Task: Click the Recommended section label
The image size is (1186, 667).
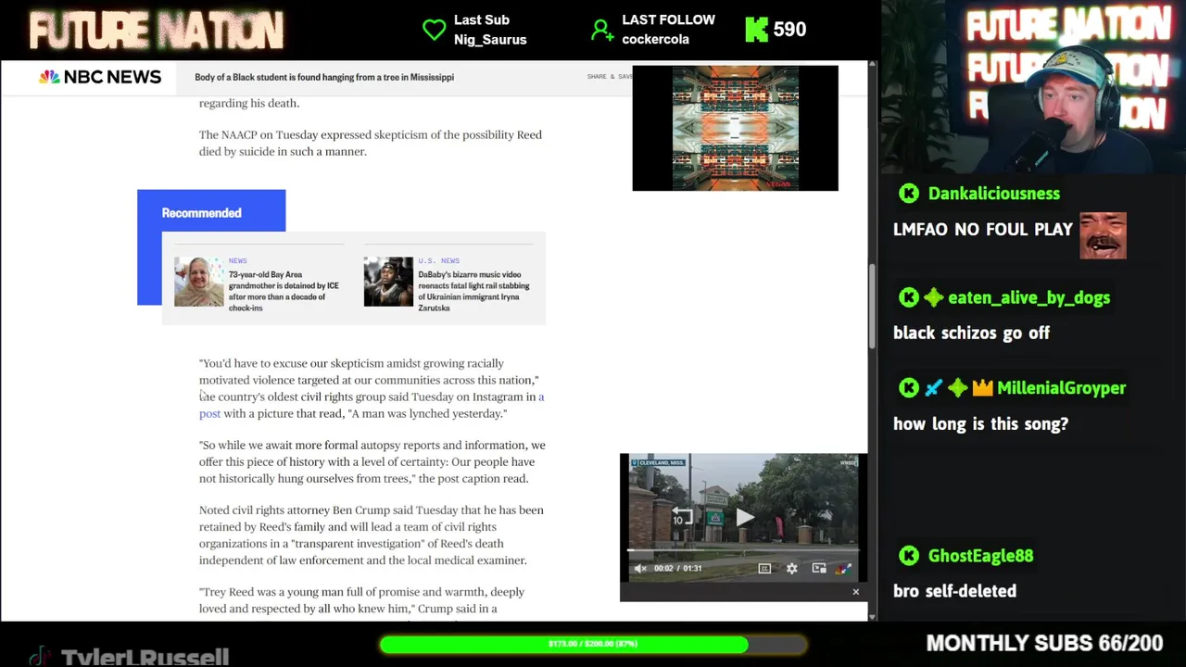Action: [x=201, y=213]
